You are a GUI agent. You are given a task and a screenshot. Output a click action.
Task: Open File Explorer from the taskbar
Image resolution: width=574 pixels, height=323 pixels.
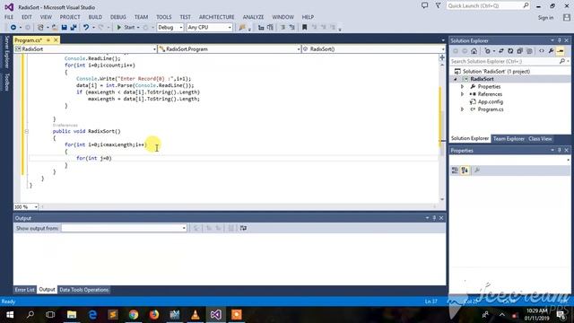click(x=72, y=315)
